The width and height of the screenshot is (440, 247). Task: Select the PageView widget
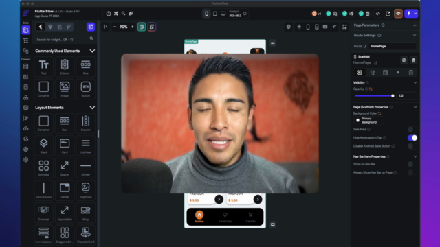click(x=85, y=190)
